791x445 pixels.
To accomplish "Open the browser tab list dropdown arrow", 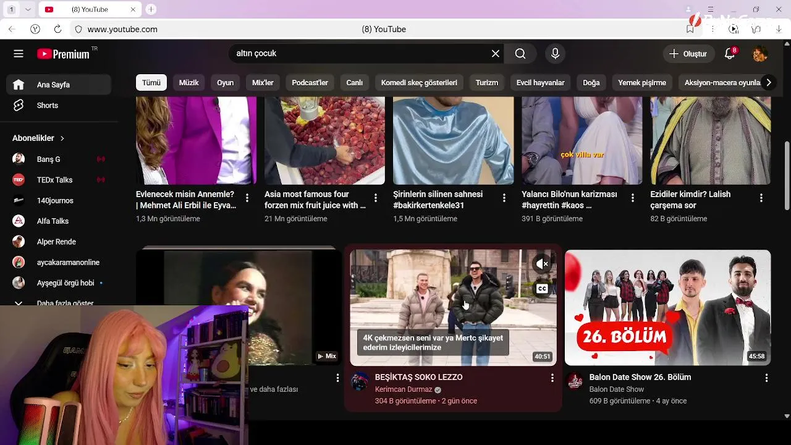I will [x=28, y=9].
